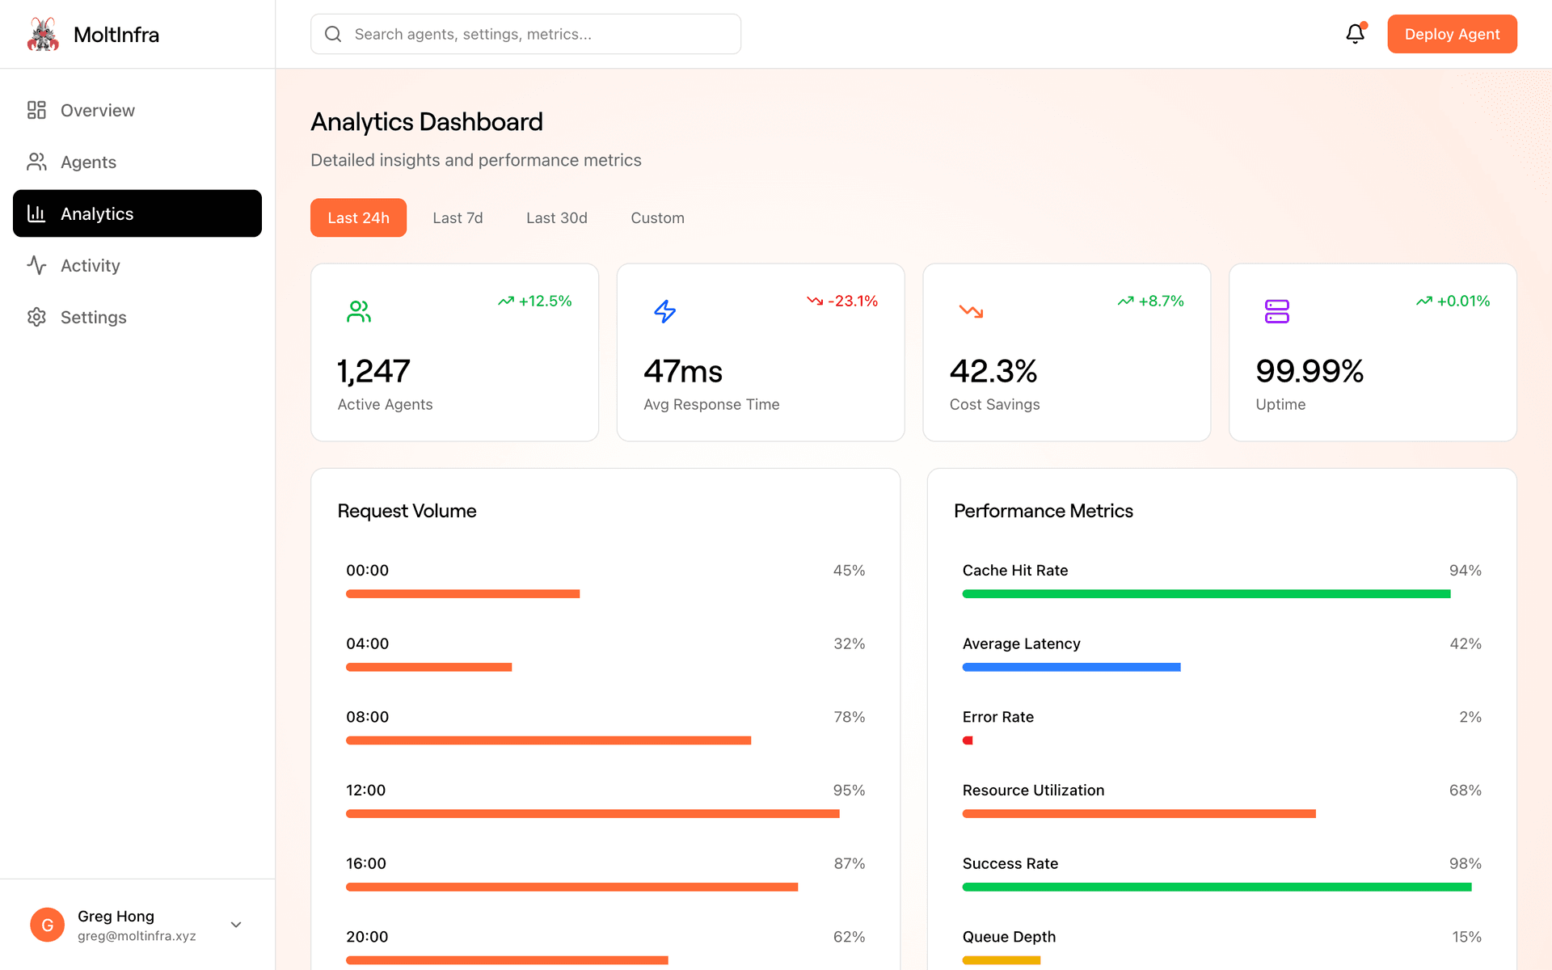Click the Request Volume heading
This screenshot has width=1552, height=970.
(407, 511)
